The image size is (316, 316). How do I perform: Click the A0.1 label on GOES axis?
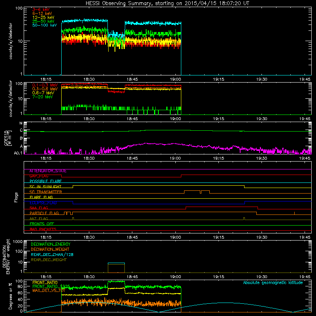click(18, 153)
